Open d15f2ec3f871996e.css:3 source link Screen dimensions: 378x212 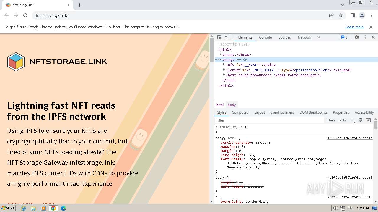pyautogui.click(x=350, y=178)
